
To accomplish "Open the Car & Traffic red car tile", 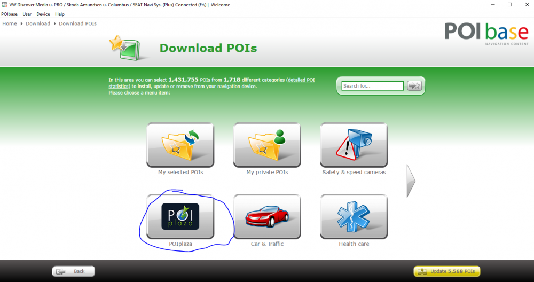I will (267, 217).
